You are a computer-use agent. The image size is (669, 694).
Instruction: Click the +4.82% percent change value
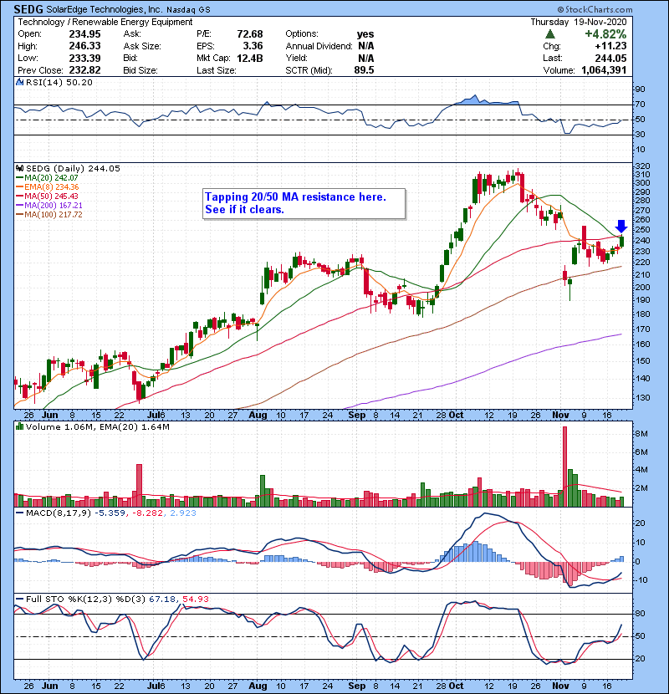(605, 34)
